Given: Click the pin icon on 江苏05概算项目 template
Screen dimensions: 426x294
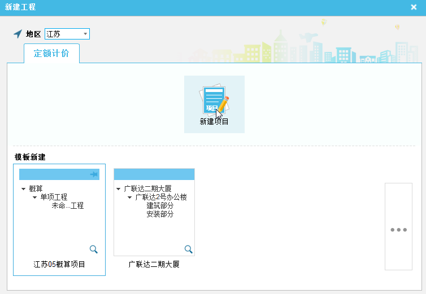Looking at the screenshot, I should [x=94, y=175].
